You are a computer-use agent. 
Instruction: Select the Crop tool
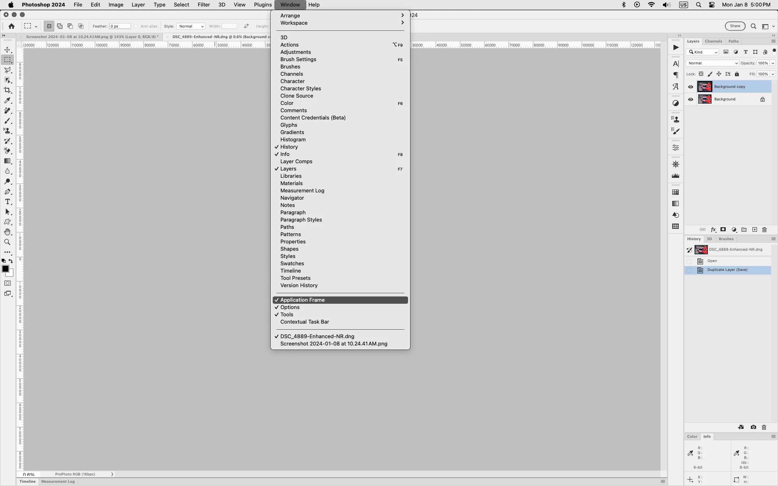point(7,90)
